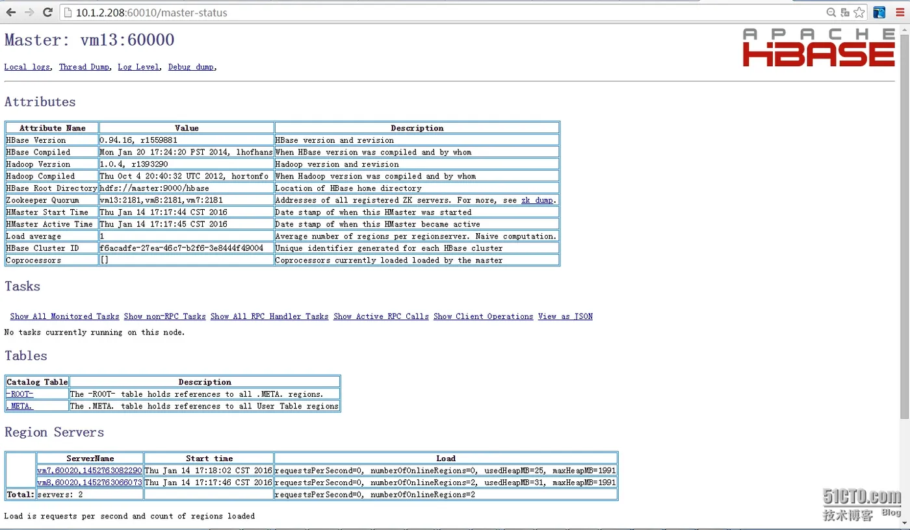The height and width of the screenshot is (530, 910).
Task: Open the -ROOT- catalog table link
Action: click(19, 394)
